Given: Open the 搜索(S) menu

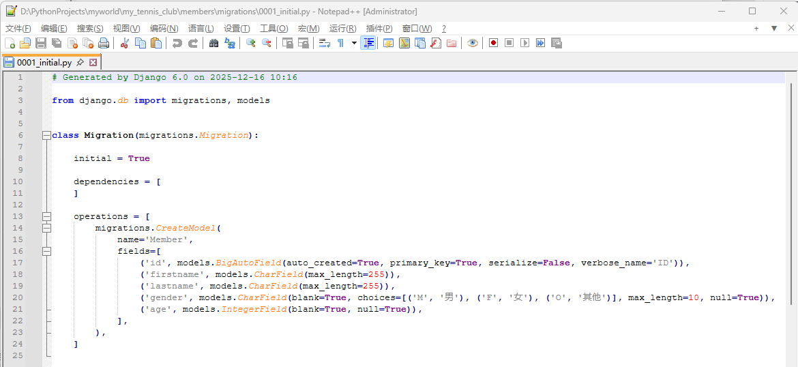Looking at the screenshot, I should point(90,29).
